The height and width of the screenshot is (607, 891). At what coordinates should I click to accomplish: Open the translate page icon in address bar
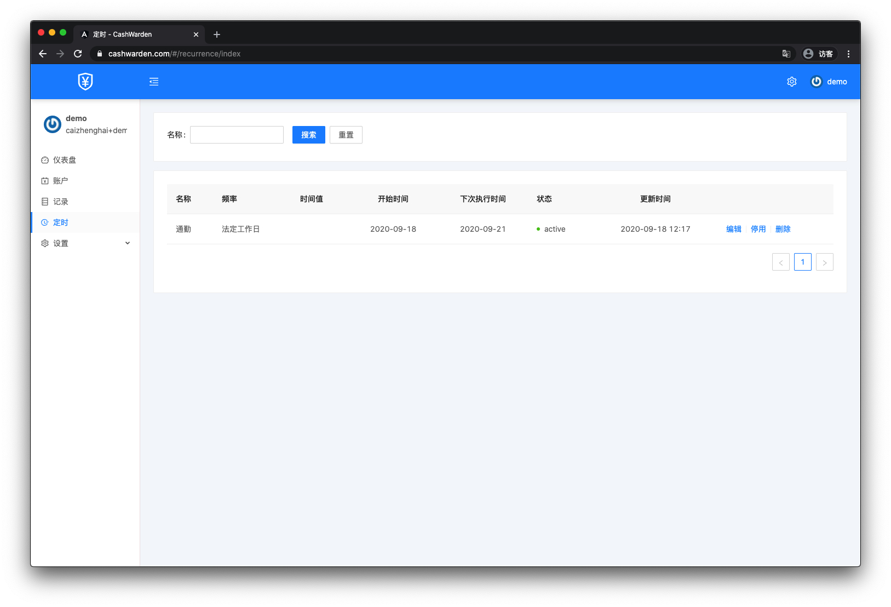[786, 54]
